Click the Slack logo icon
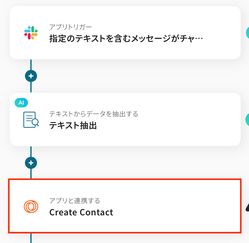Screen dimensions: 249x243 click(x=31, y=33)
